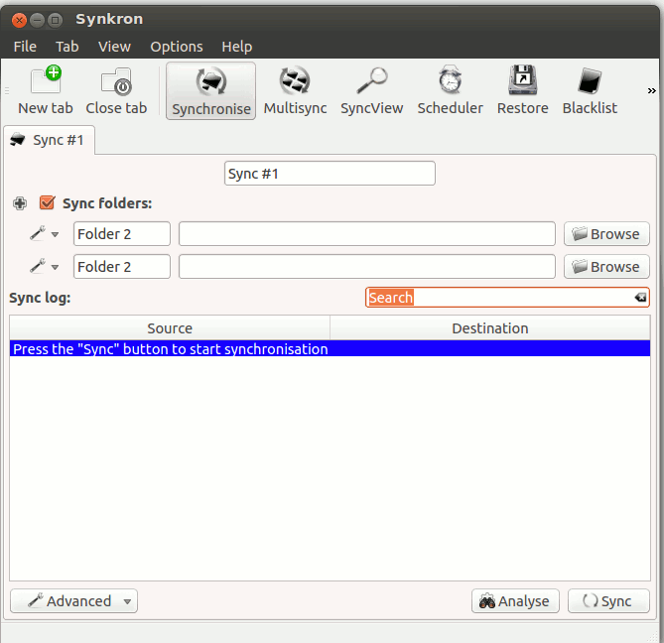Select the Sync #1 tab
The width and height of the screenshot is (664, 643).
[49, 140]
